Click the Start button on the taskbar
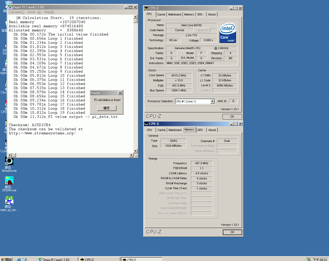 pyautogui.click(x=6, y=259)
